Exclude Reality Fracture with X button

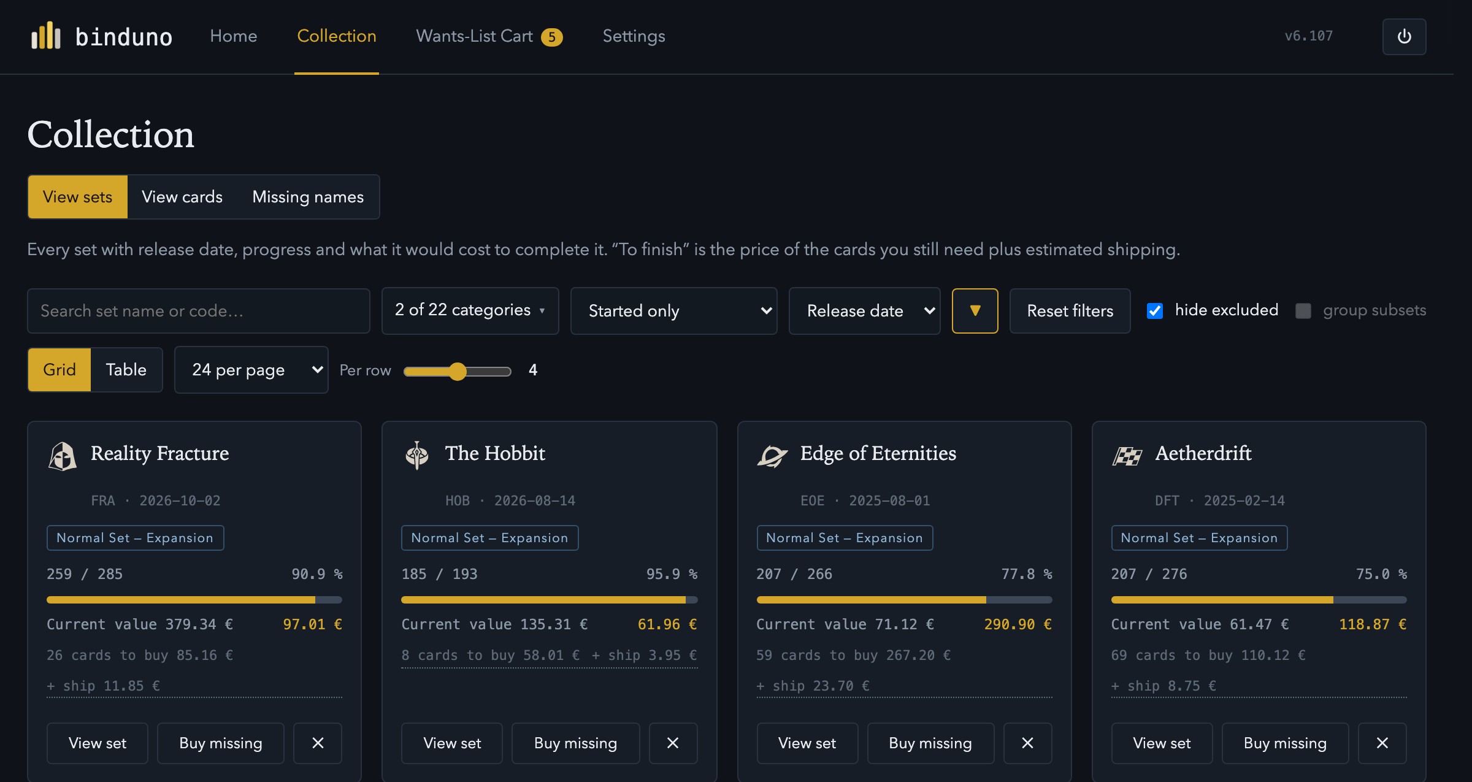(318, 743)
